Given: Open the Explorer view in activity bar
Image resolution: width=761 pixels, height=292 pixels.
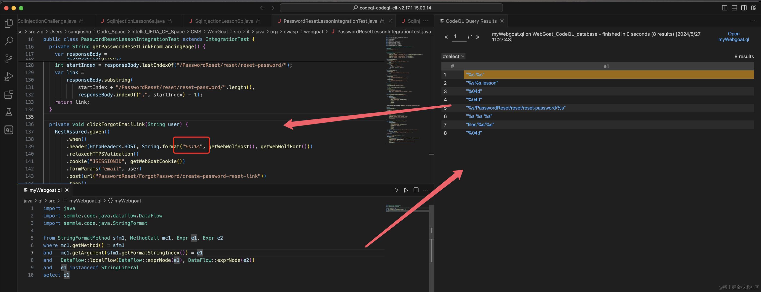Looking at the screenshot, I should [9, 23].
